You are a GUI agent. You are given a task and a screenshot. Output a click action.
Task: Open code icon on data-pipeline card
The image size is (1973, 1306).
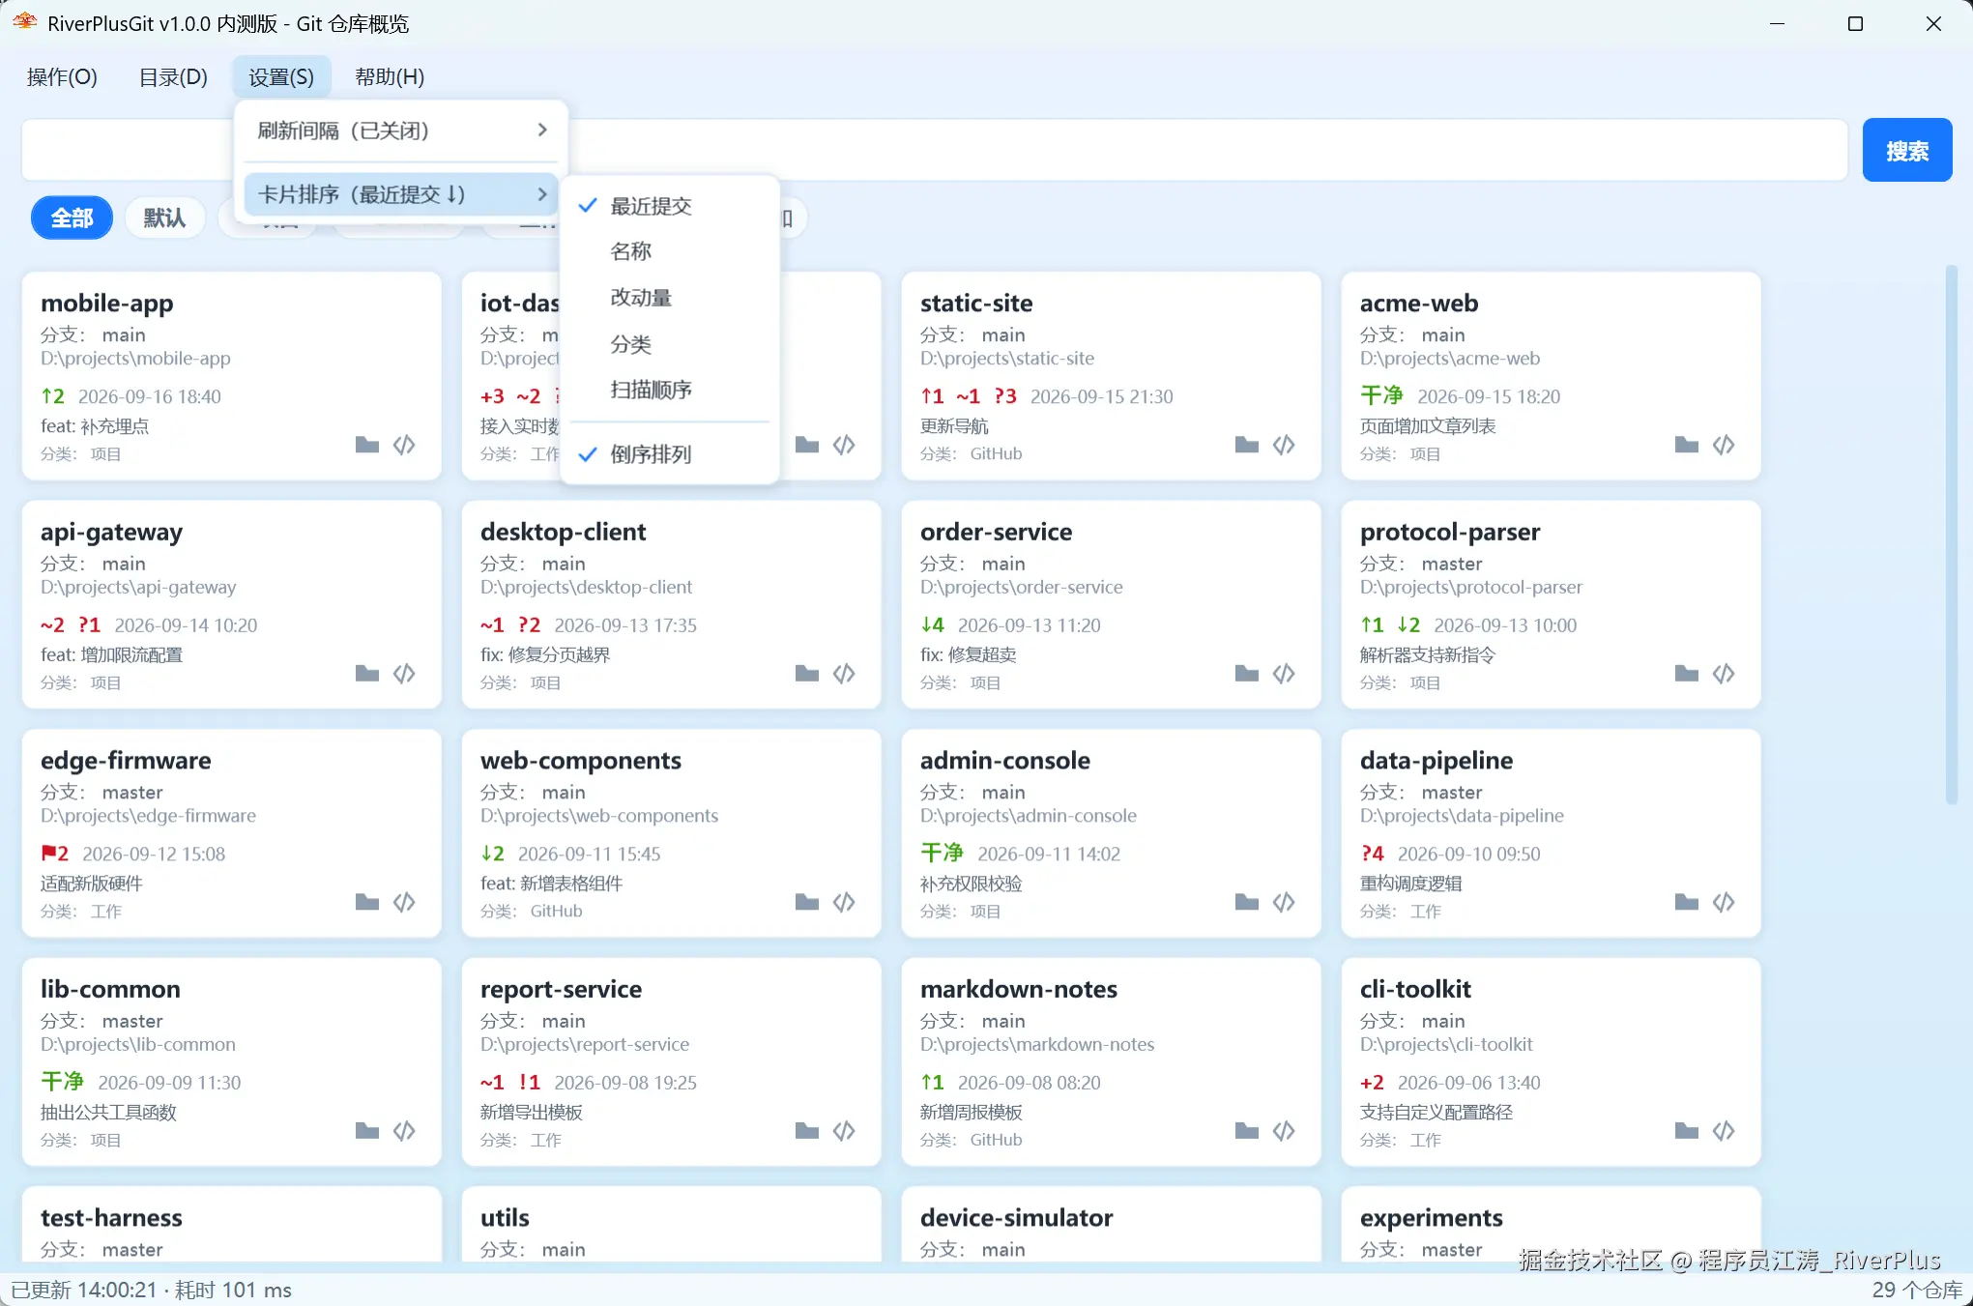1724,902
